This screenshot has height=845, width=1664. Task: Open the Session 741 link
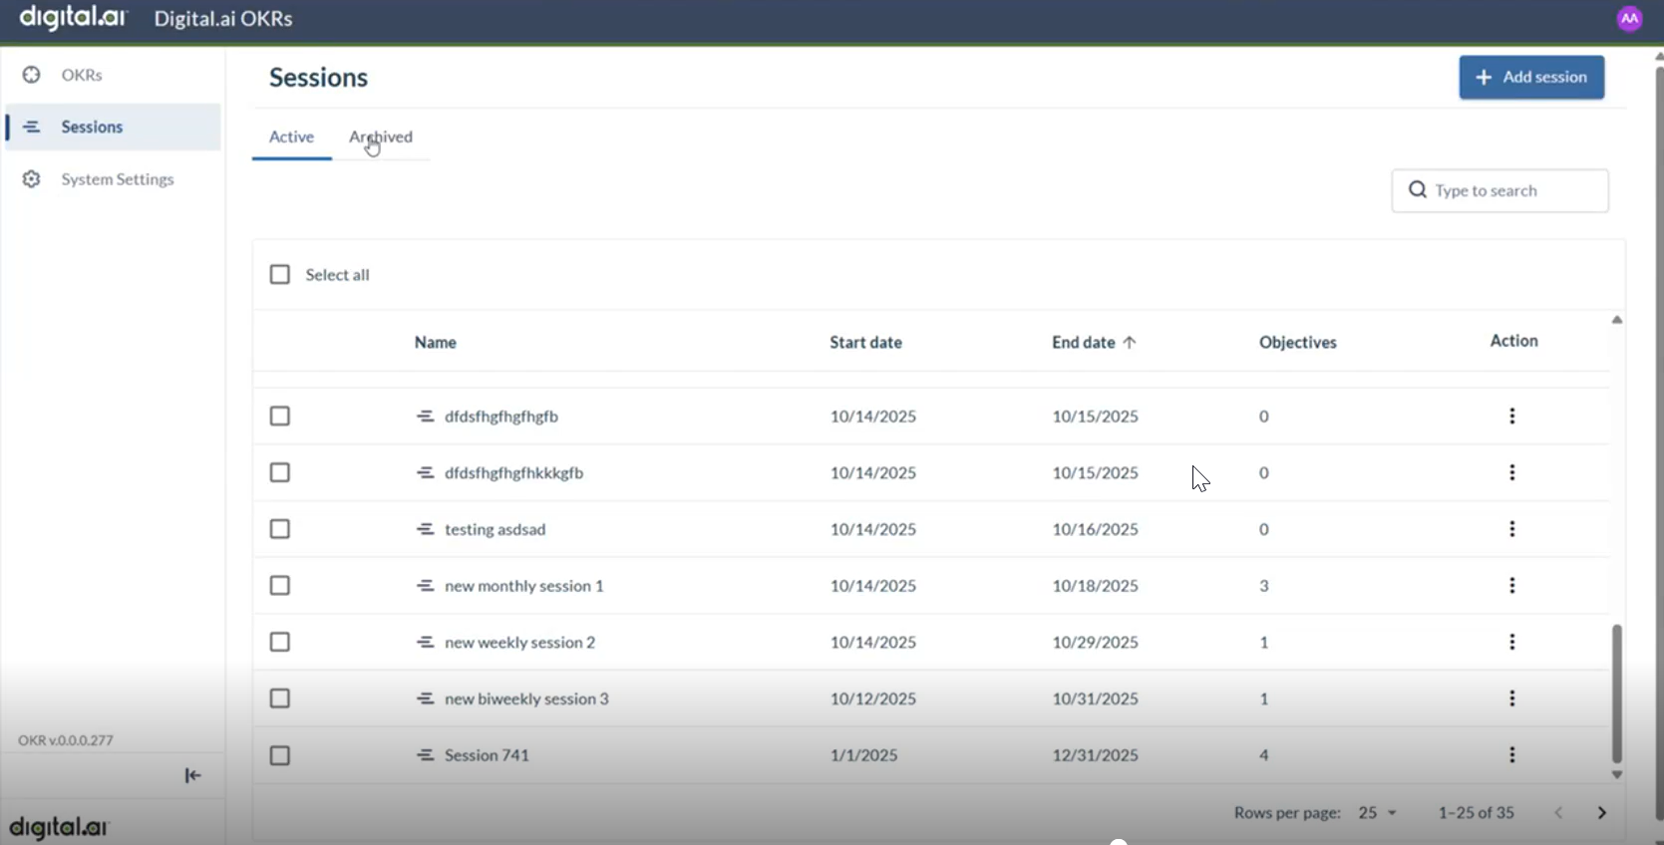[x=487, y=755]
